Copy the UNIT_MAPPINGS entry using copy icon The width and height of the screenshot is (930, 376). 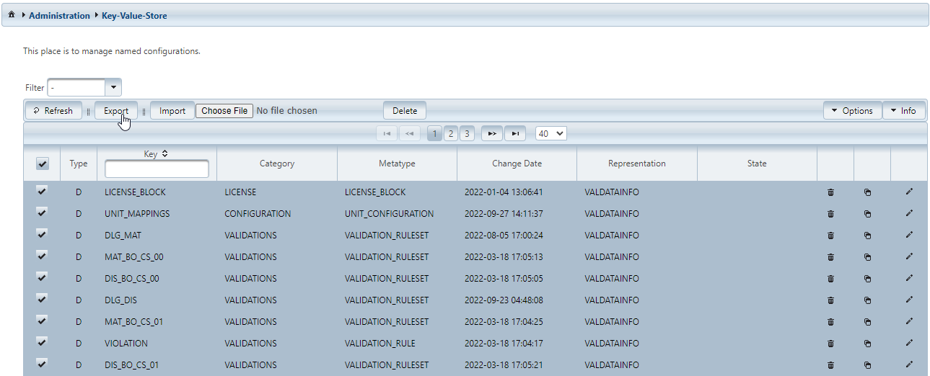pos(867,214)
